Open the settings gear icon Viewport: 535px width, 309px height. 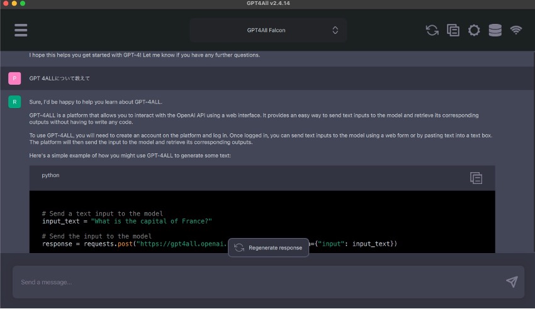click(474, 30)
